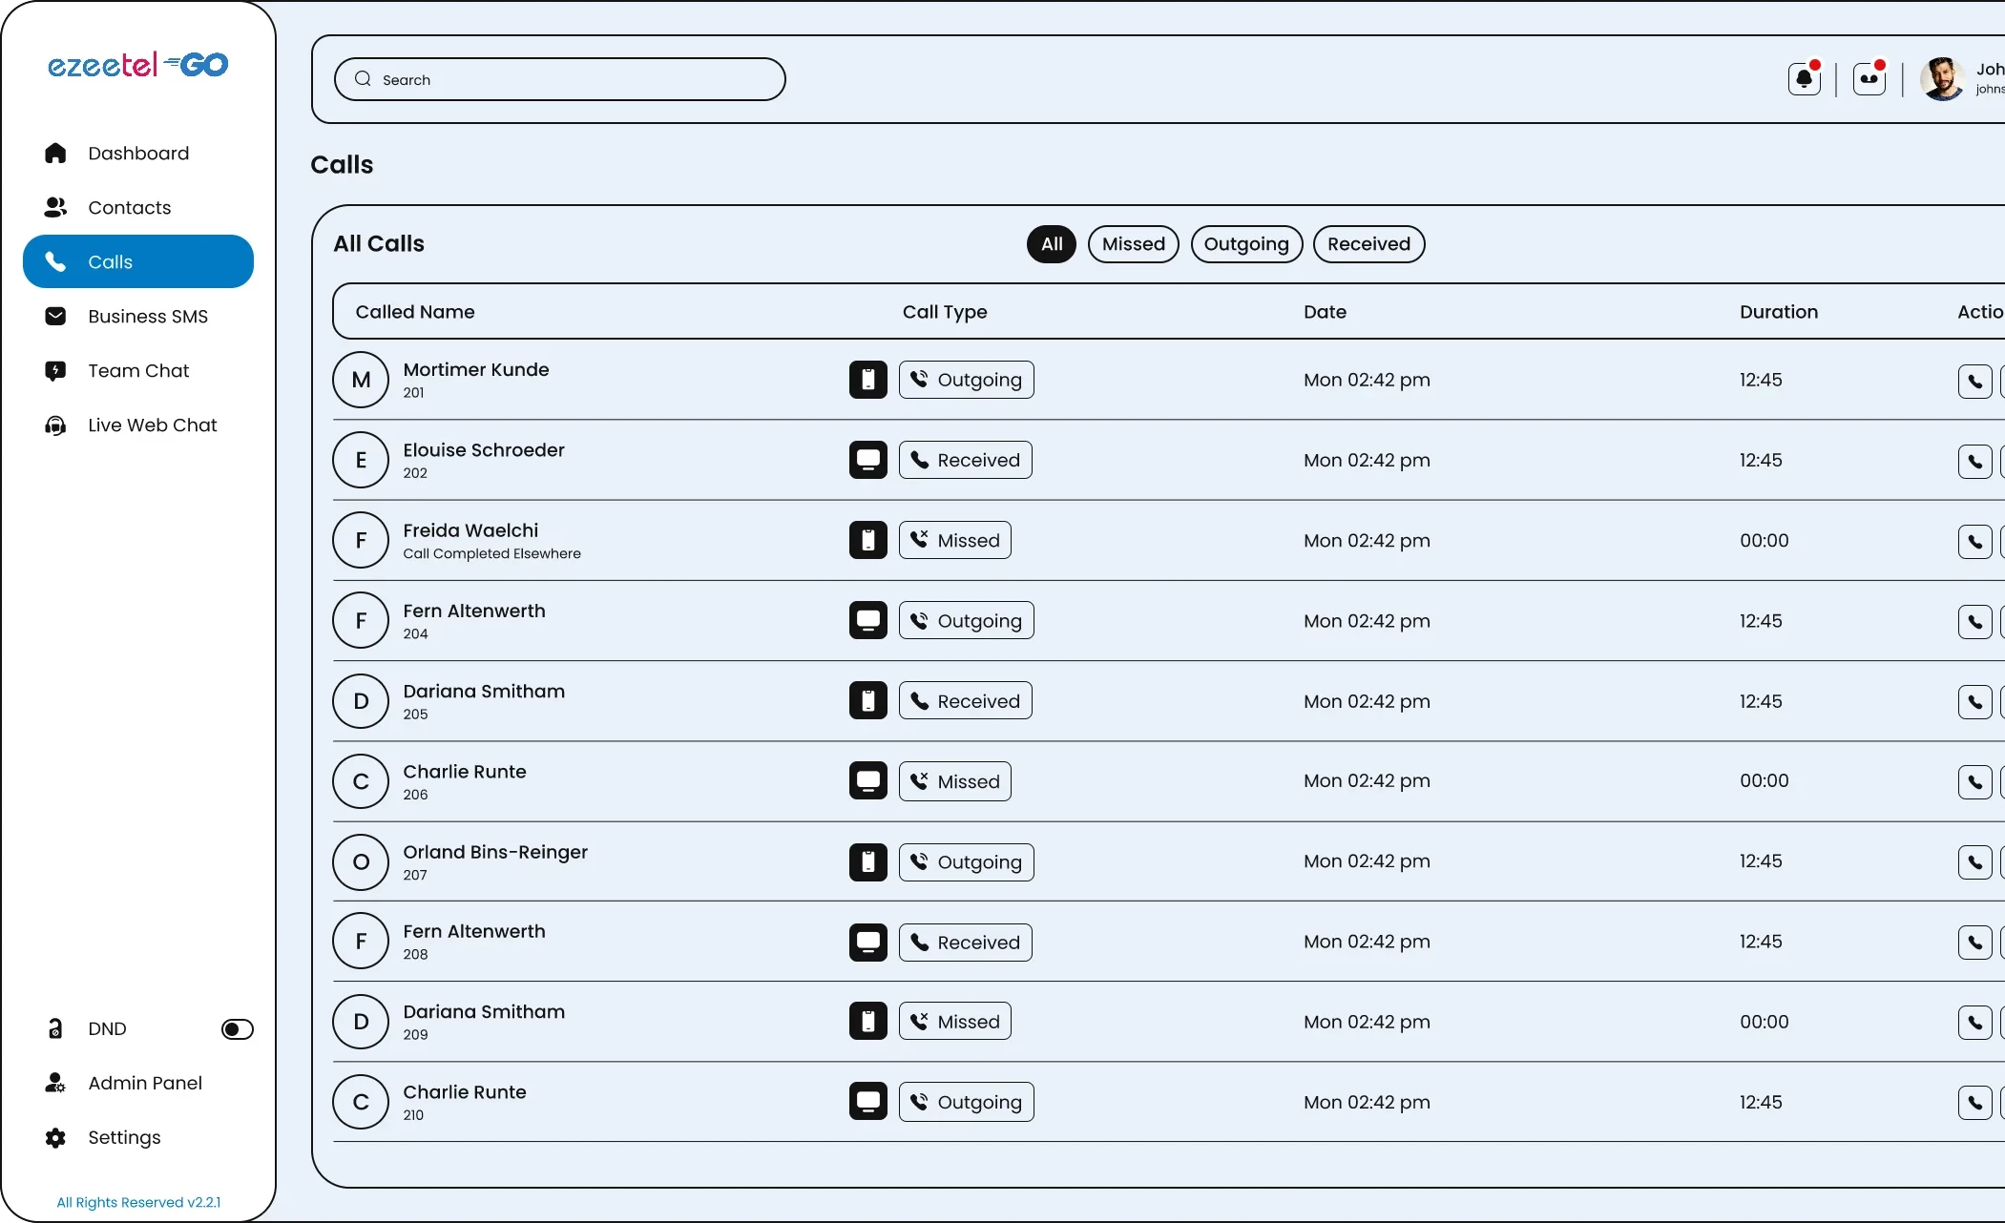
Task: Click call-back phone icon for Charlie Runte 206
Action: coord(1974,782)
